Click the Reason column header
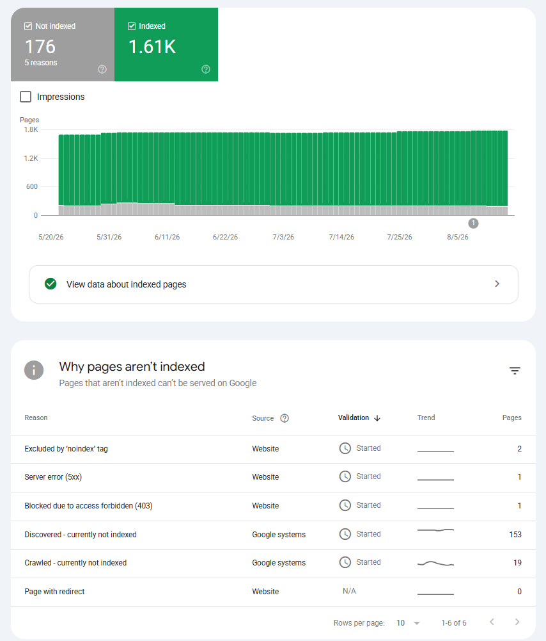 point(36,418)
